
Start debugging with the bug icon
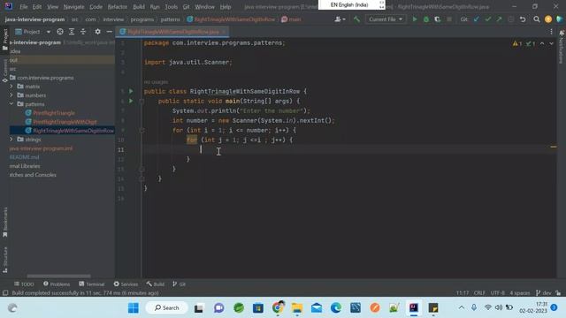pos(426,19)
